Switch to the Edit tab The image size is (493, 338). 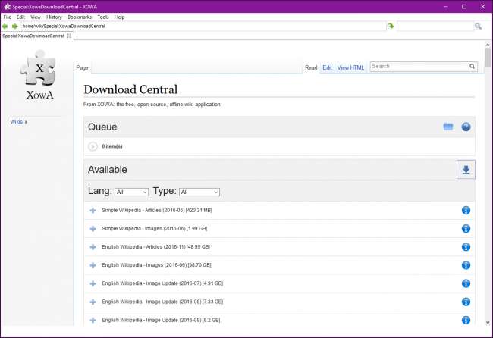pyautogui.click(x=327, y=67)
